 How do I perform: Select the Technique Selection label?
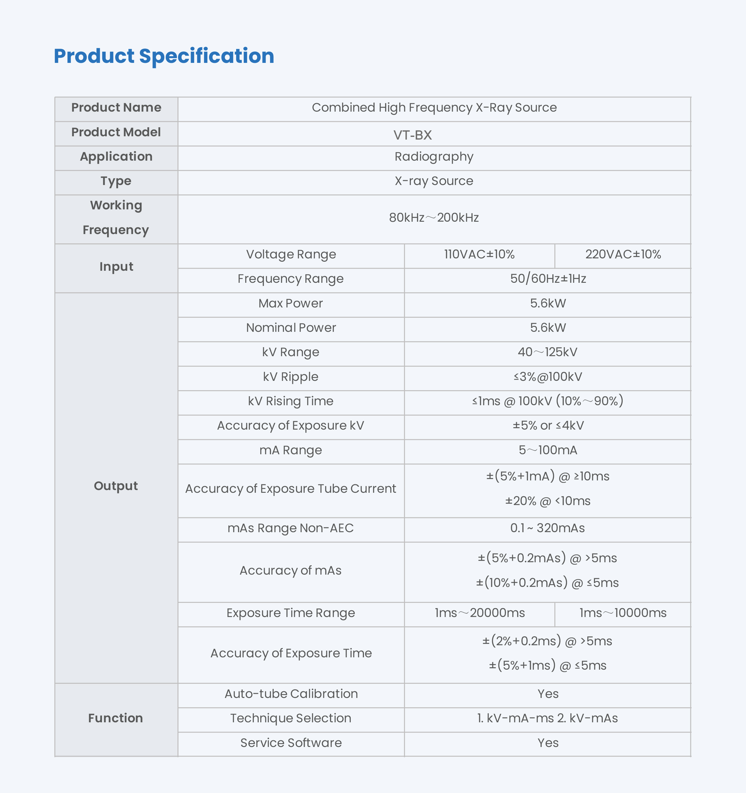[x=290, y=718]
